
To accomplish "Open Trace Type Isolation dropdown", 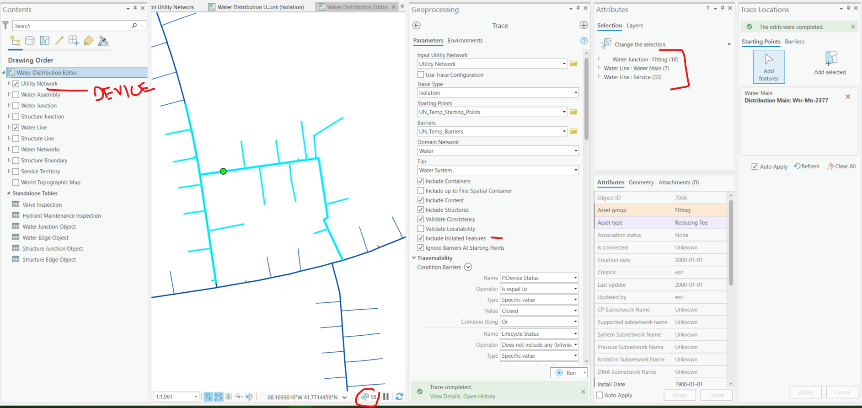I will click(x=498, y=93).
